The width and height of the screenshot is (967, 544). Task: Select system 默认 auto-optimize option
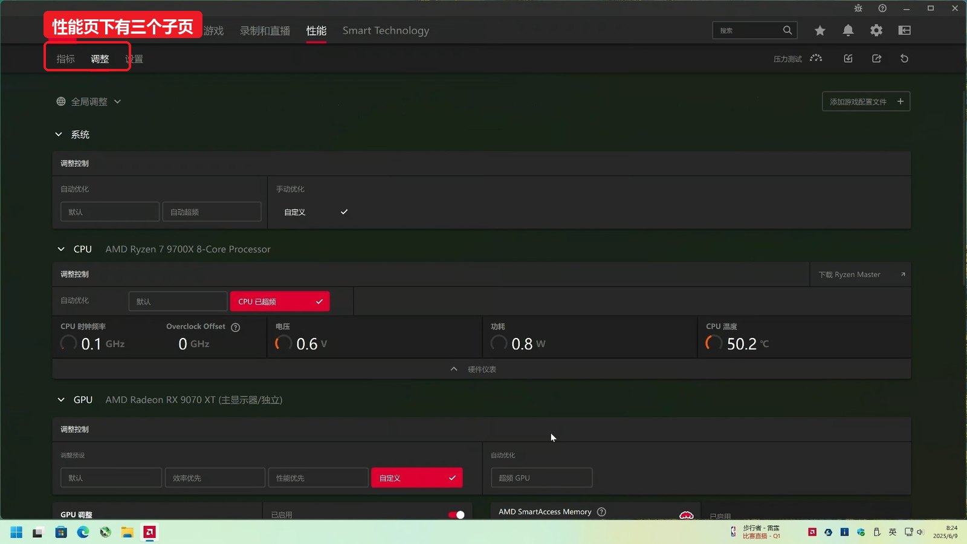tap(110, 212)
